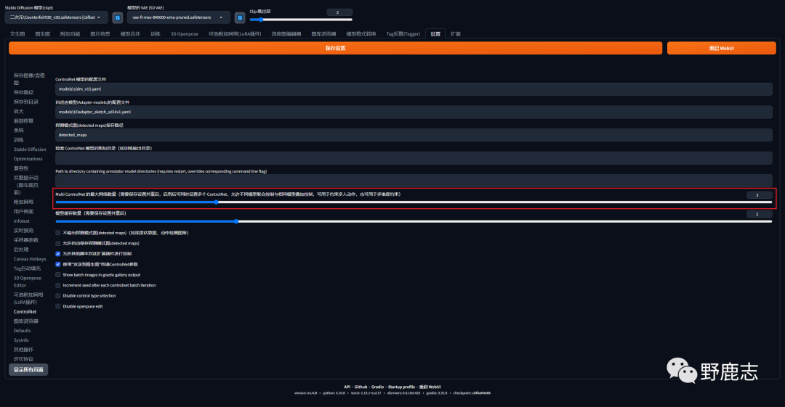This screenshot has height=407, width=785.
Task: Click the annotator model directories path field
Action: (x=414, y=181)
